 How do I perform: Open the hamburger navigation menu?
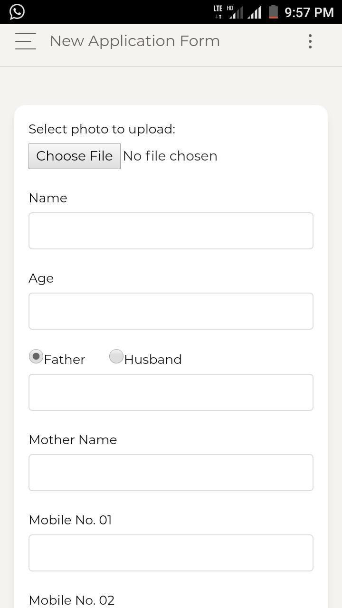pos(26,41)
